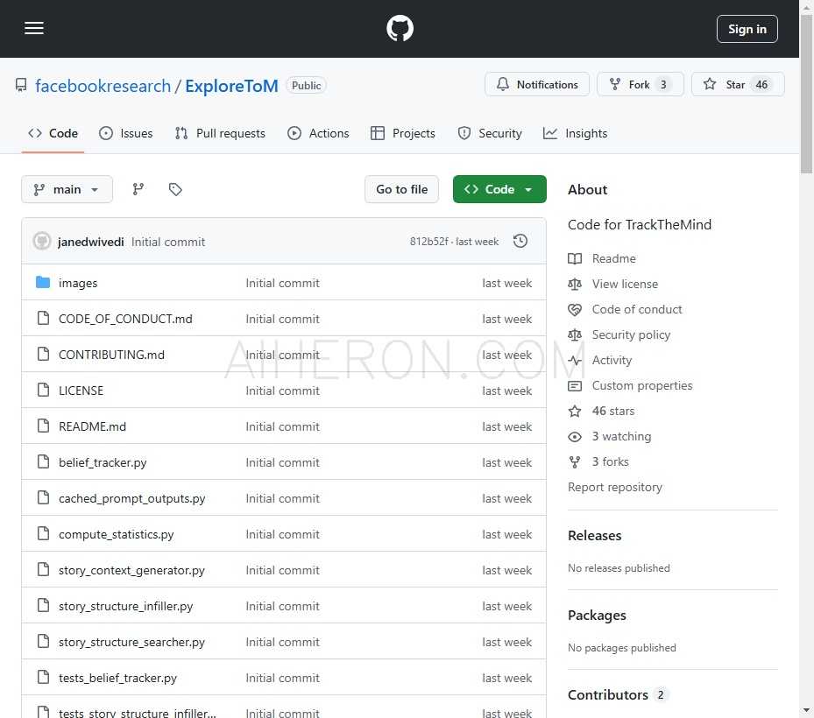Click the Report repository link

615,487
